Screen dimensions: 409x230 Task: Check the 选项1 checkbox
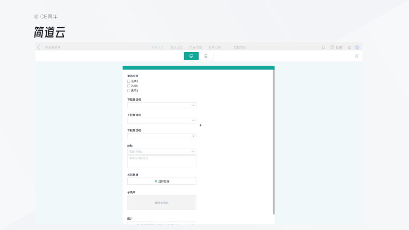[128, 81]
